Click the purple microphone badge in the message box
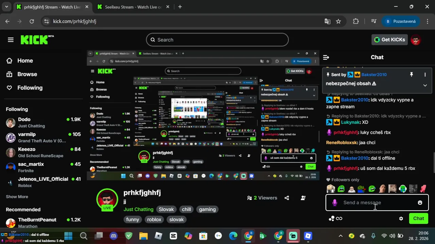The height and width of the screenshot is (244, 435). pos(335,203)
